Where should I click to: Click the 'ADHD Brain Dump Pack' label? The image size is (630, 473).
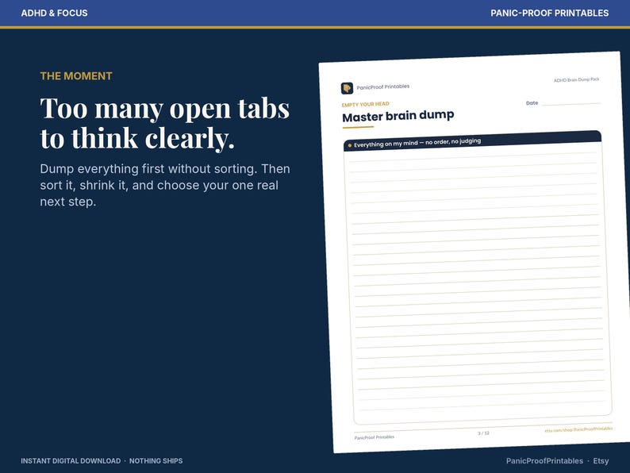[576, 80]
